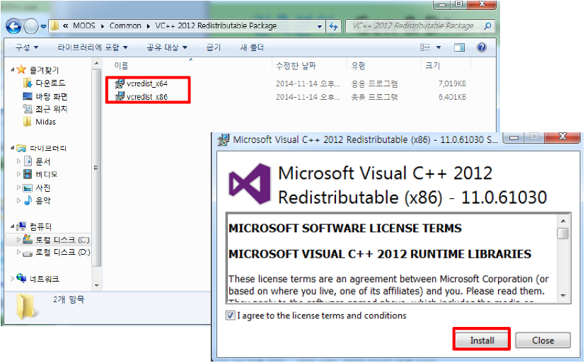The image size is (585, 363).
Task: Select the 사진 library
Action: click(x=43, y=188)
